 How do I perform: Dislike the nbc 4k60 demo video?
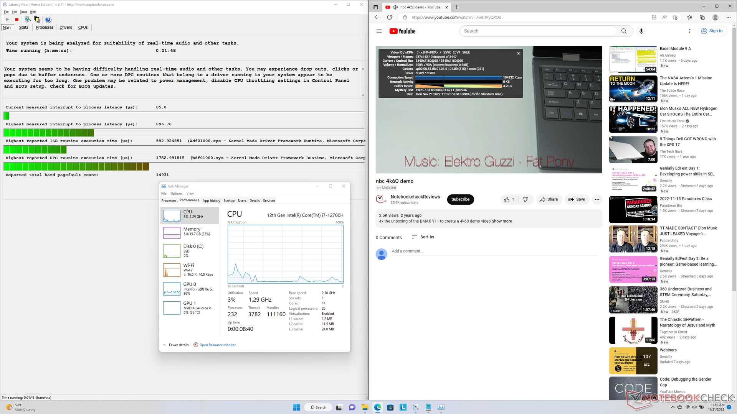click(525, 199)
